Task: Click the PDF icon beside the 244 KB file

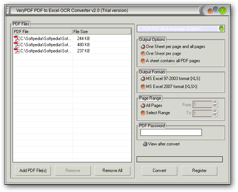Action: pyautogui.click(x=17, y=38)
